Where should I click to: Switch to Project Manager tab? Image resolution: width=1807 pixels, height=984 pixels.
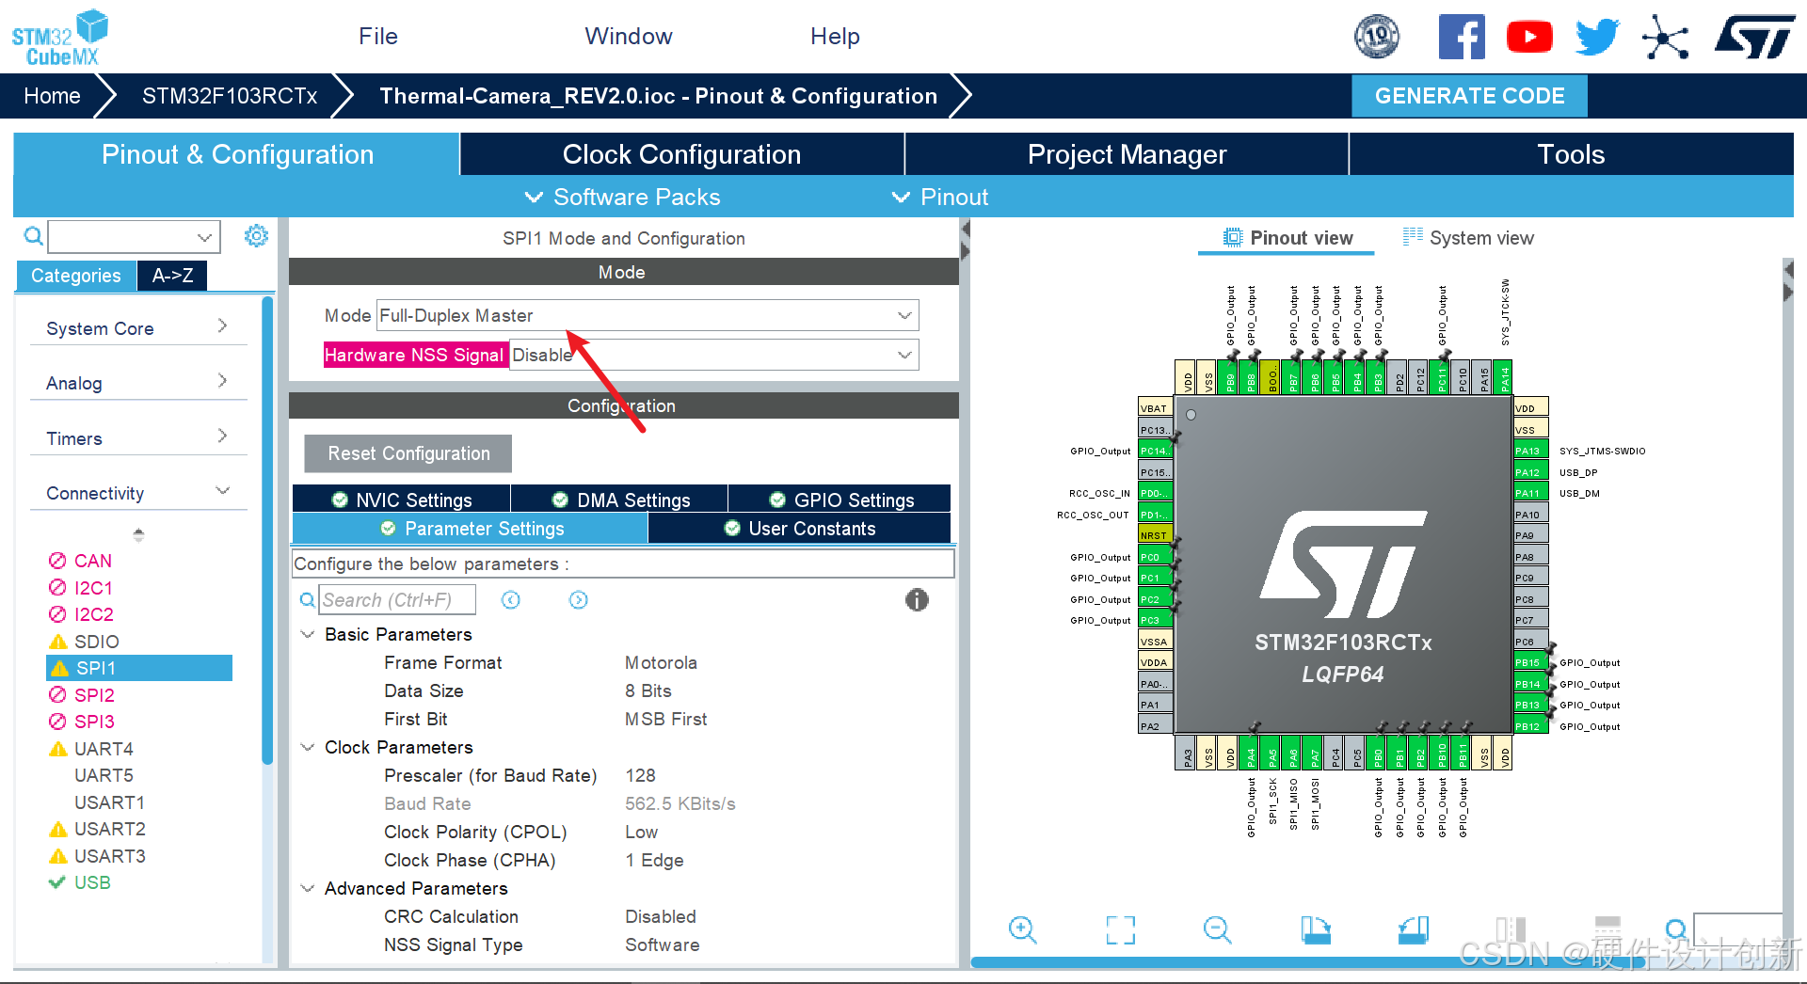[1127, 154]
